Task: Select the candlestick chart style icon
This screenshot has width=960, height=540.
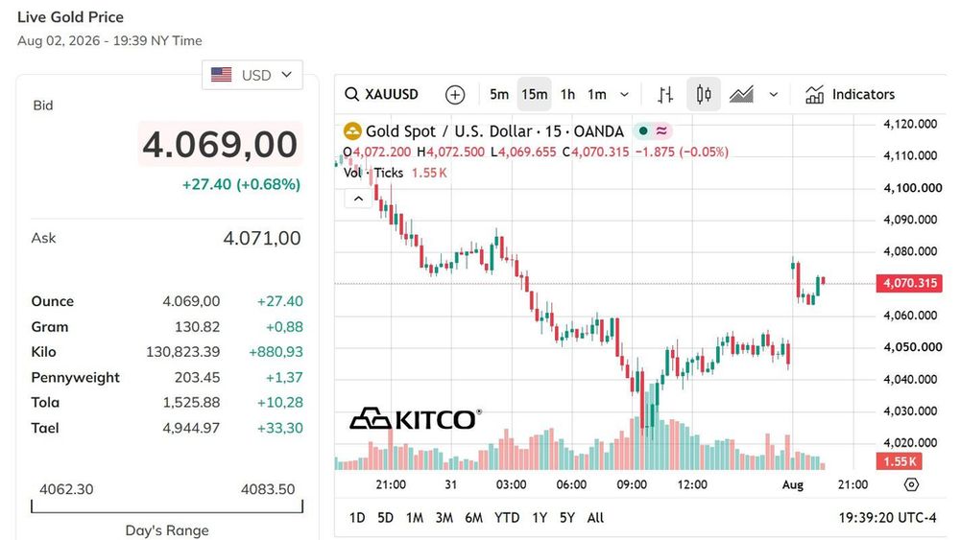Action: click(x=704, y=94)
